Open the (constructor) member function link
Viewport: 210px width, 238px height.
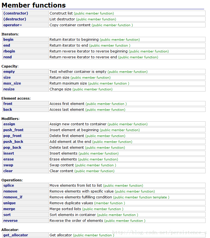pos(16,13)
